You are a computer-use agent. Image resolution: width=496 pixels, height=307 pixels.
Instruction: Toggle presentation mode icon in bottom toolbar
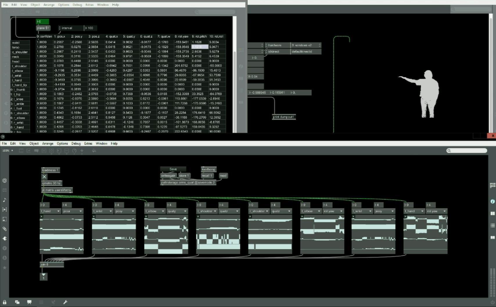pos(29,302)
